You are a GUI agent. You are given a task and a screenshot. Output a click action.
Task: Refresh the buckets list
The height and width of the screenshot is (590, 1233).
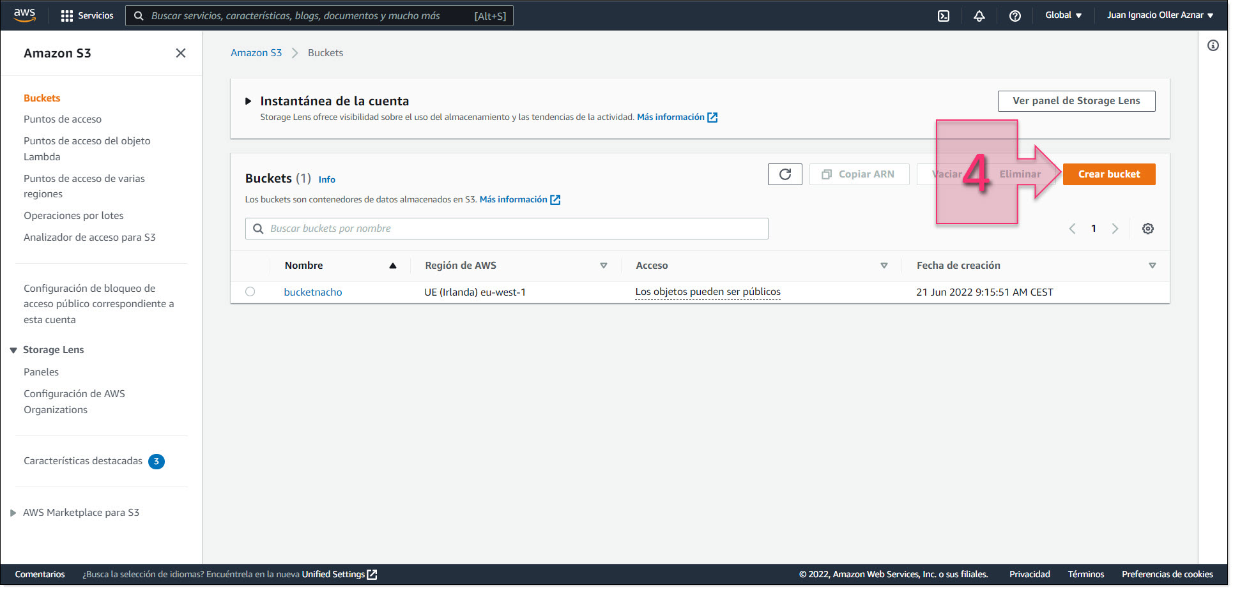785,174
